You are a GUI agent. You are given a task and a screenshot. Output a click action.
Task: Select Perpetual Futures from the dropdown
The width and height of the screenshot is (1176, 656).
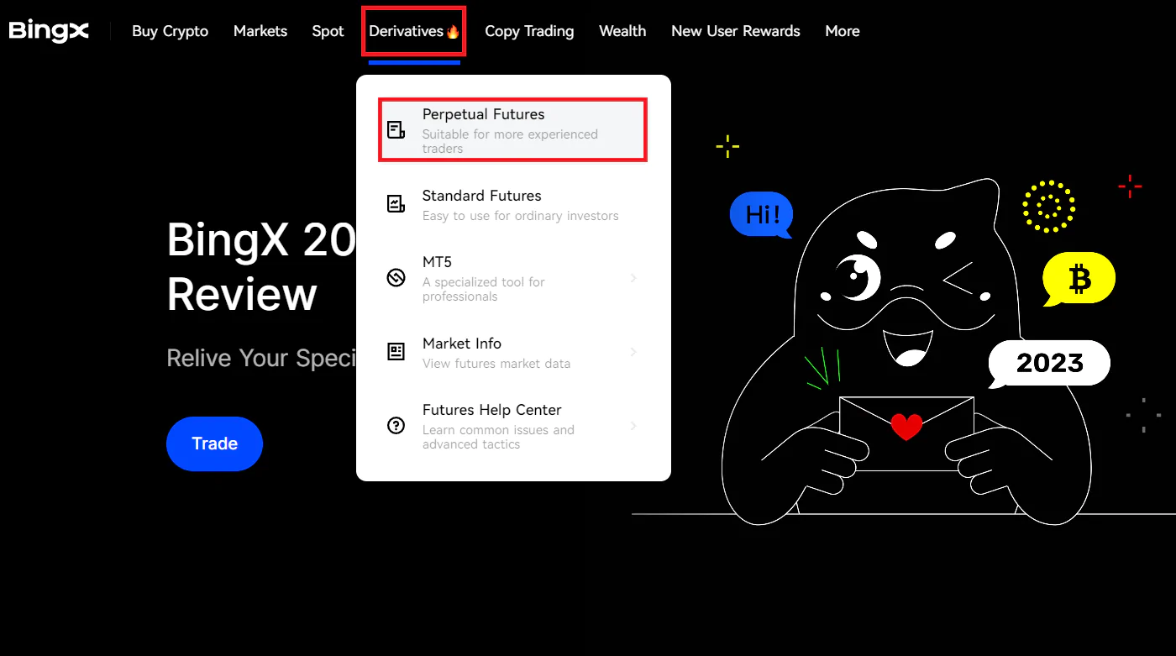(x=513, y=129)
